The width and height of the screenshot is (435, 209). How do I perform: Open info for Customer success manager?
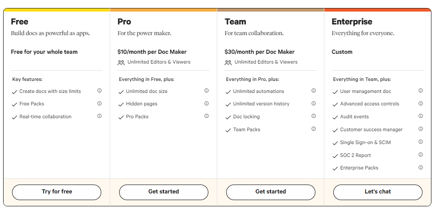(421, 129)
